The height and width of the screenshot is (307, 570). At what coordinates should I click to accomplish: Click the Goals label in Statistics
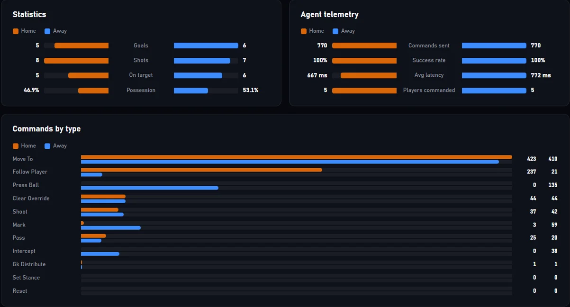point(141,45)
